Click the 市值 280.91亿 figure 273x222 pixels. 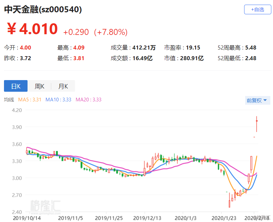192,58
